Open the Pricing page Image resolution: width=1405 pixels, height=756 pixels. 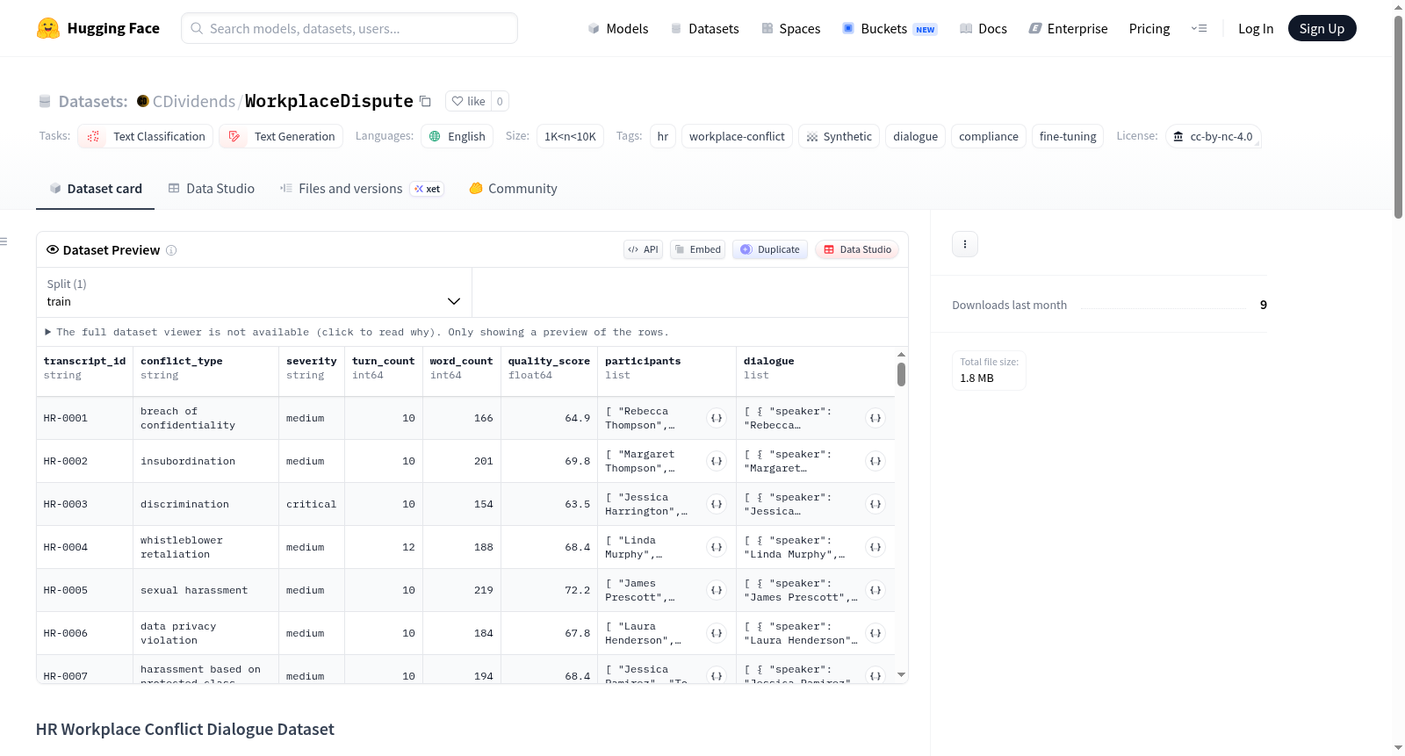click(1149, 28)
